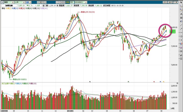This screenshot has height=112, width=183.
Task: Open the 上市 market dropdown
Action: point(24,2)
